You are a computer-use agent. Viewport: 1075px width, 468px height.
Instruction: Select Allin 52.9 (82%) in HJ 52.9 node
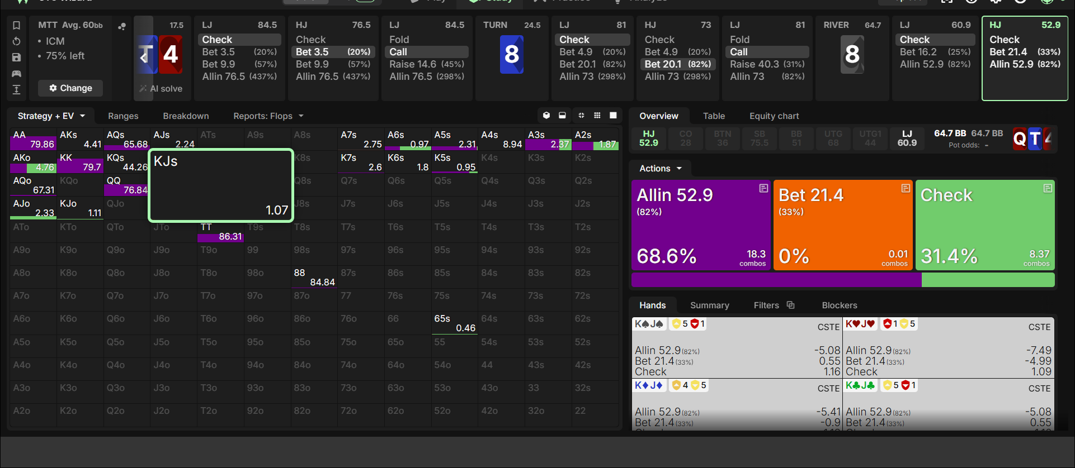point(1025,64)
